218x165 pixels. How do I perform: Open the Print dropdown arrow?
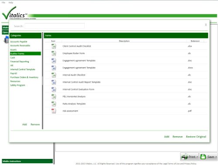[197, 157]
